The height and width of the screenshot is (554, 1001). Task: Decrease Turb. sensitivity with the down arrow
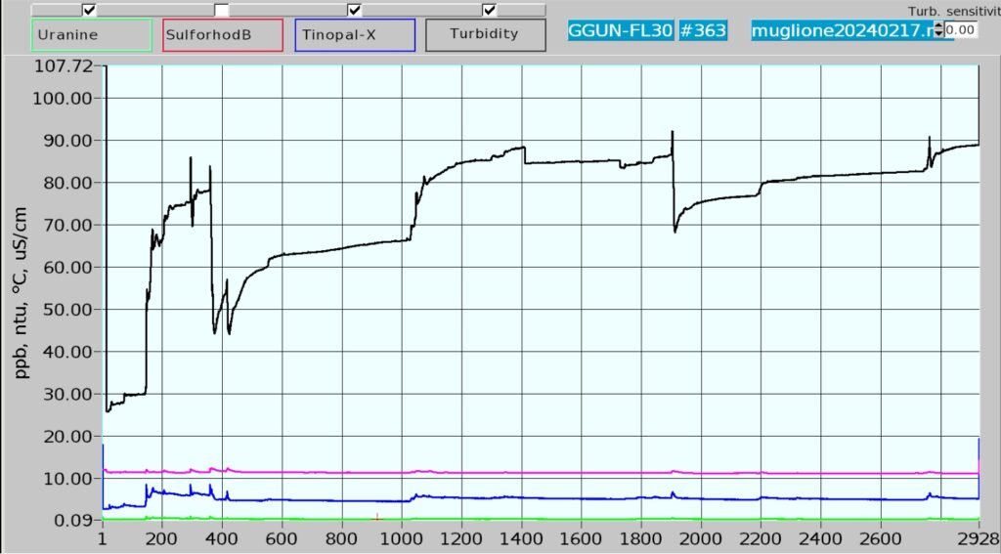[x=939, y=34]
